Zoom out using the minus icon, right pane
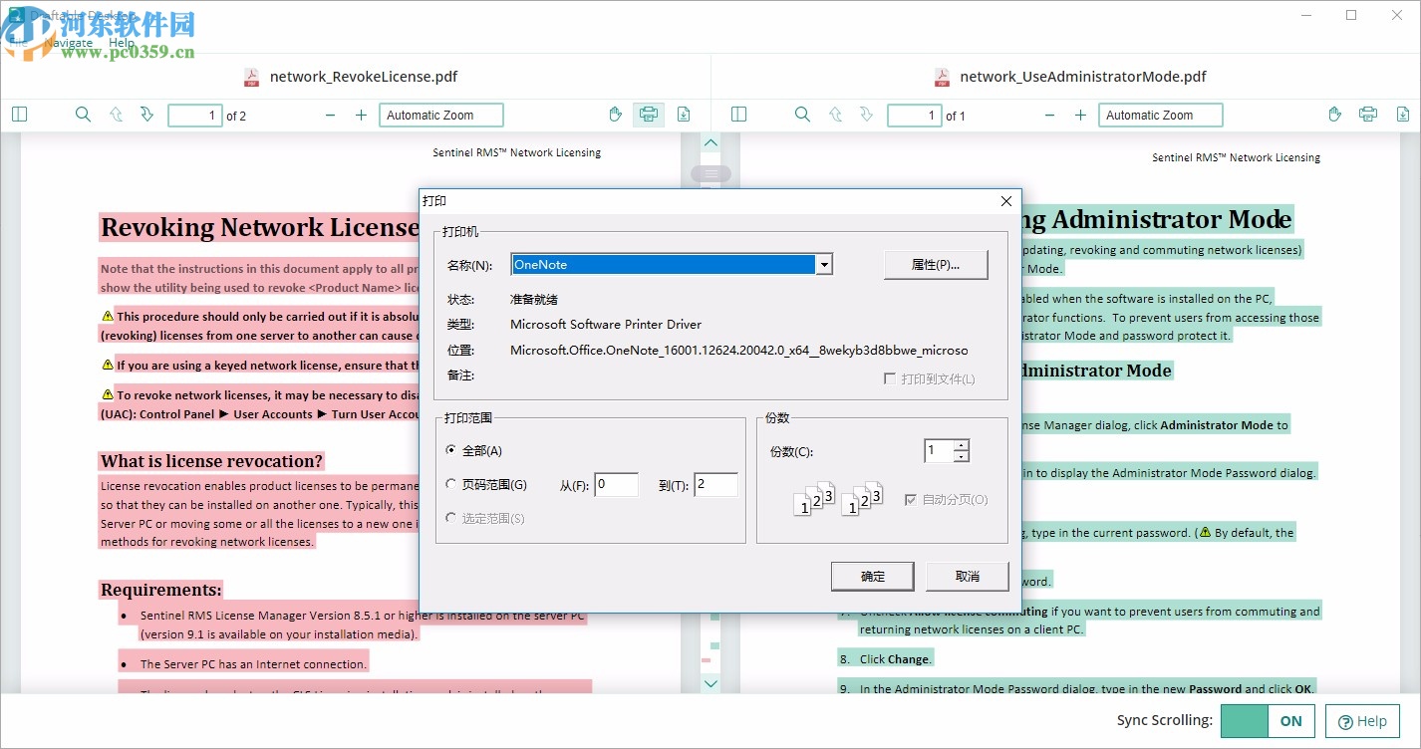The image size is (1421, 749). click(x=1049, y=115)
